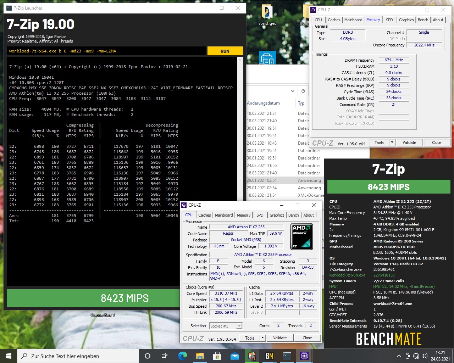This screenshot has width=454, height=363.
Task: Open the Windows Start menu
Action: point(9,356)
